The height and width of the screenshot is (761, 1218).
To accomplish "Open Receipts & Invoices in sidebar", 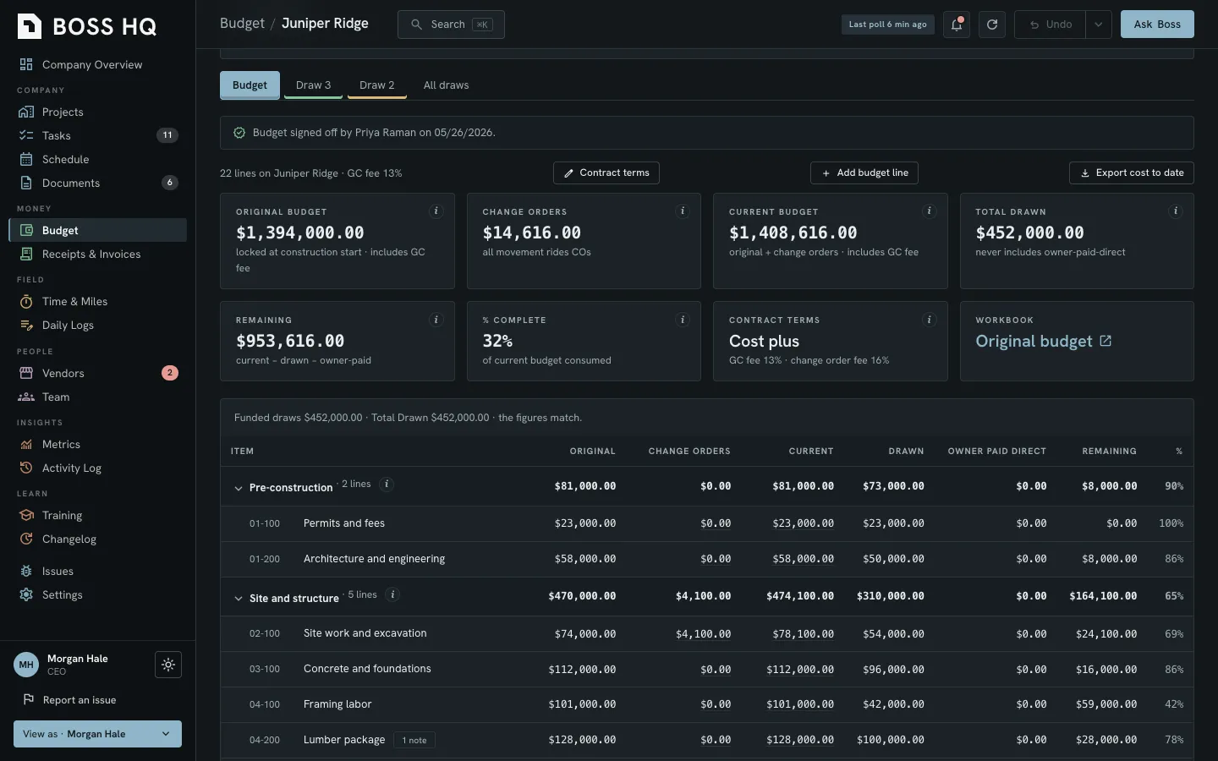I will 97,255.
